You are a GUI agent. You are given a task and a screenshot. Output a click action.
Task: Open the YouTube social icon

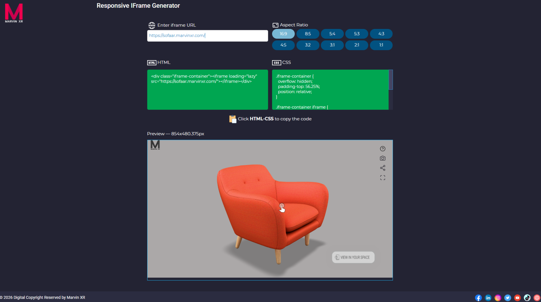517,298
